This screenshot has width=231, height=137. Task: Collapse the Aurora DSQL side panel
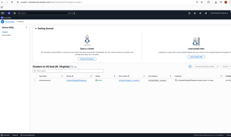27,27
